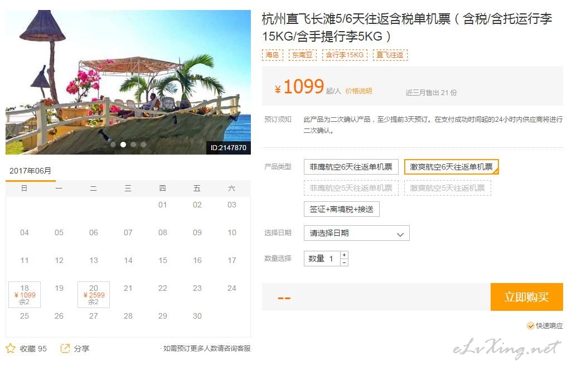The width and height of the screenshot is (567, 367).
Task: Select June 18 priced ¥1099
Action: point(25,295)
